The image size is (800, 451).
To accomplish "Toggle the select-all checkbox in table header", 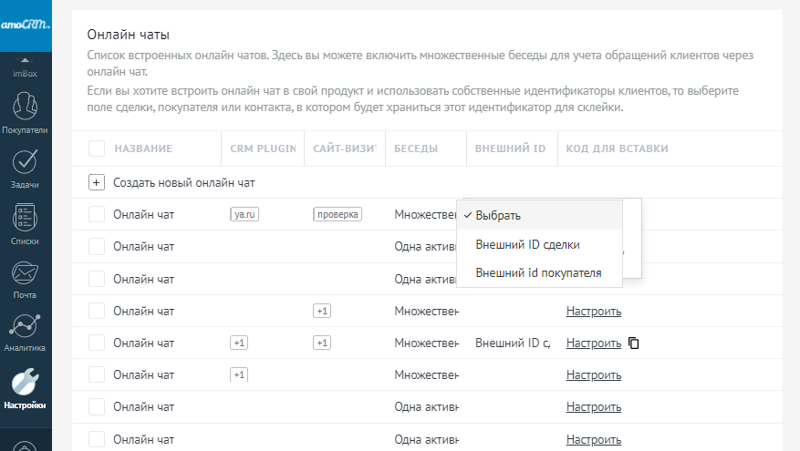I will pos(97,149).
